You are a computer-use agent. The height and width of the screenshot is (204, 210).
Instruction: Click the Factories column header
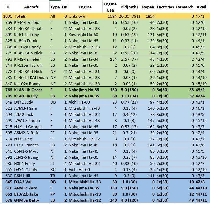point(165,7)
